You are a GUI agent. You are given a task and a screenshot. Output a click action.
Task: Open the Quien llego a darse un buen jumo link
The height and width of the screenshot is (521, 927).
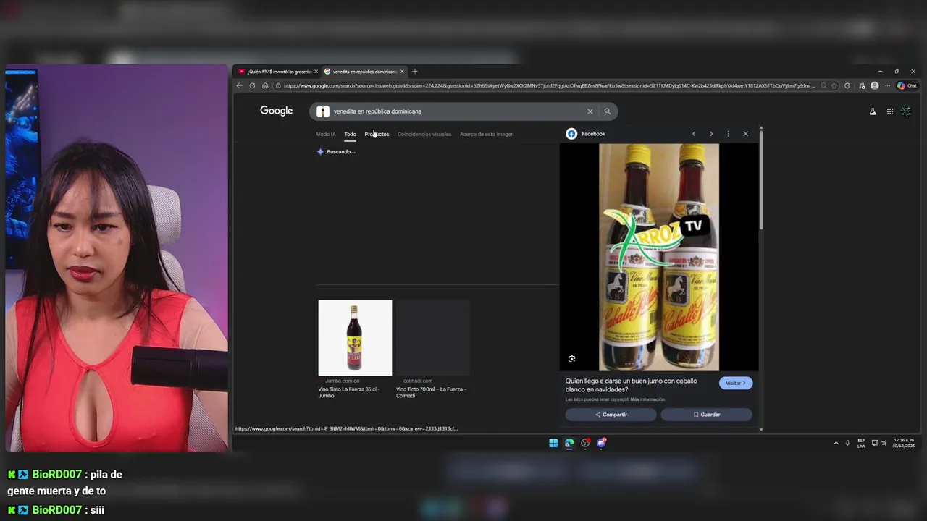tap(631, 385)
